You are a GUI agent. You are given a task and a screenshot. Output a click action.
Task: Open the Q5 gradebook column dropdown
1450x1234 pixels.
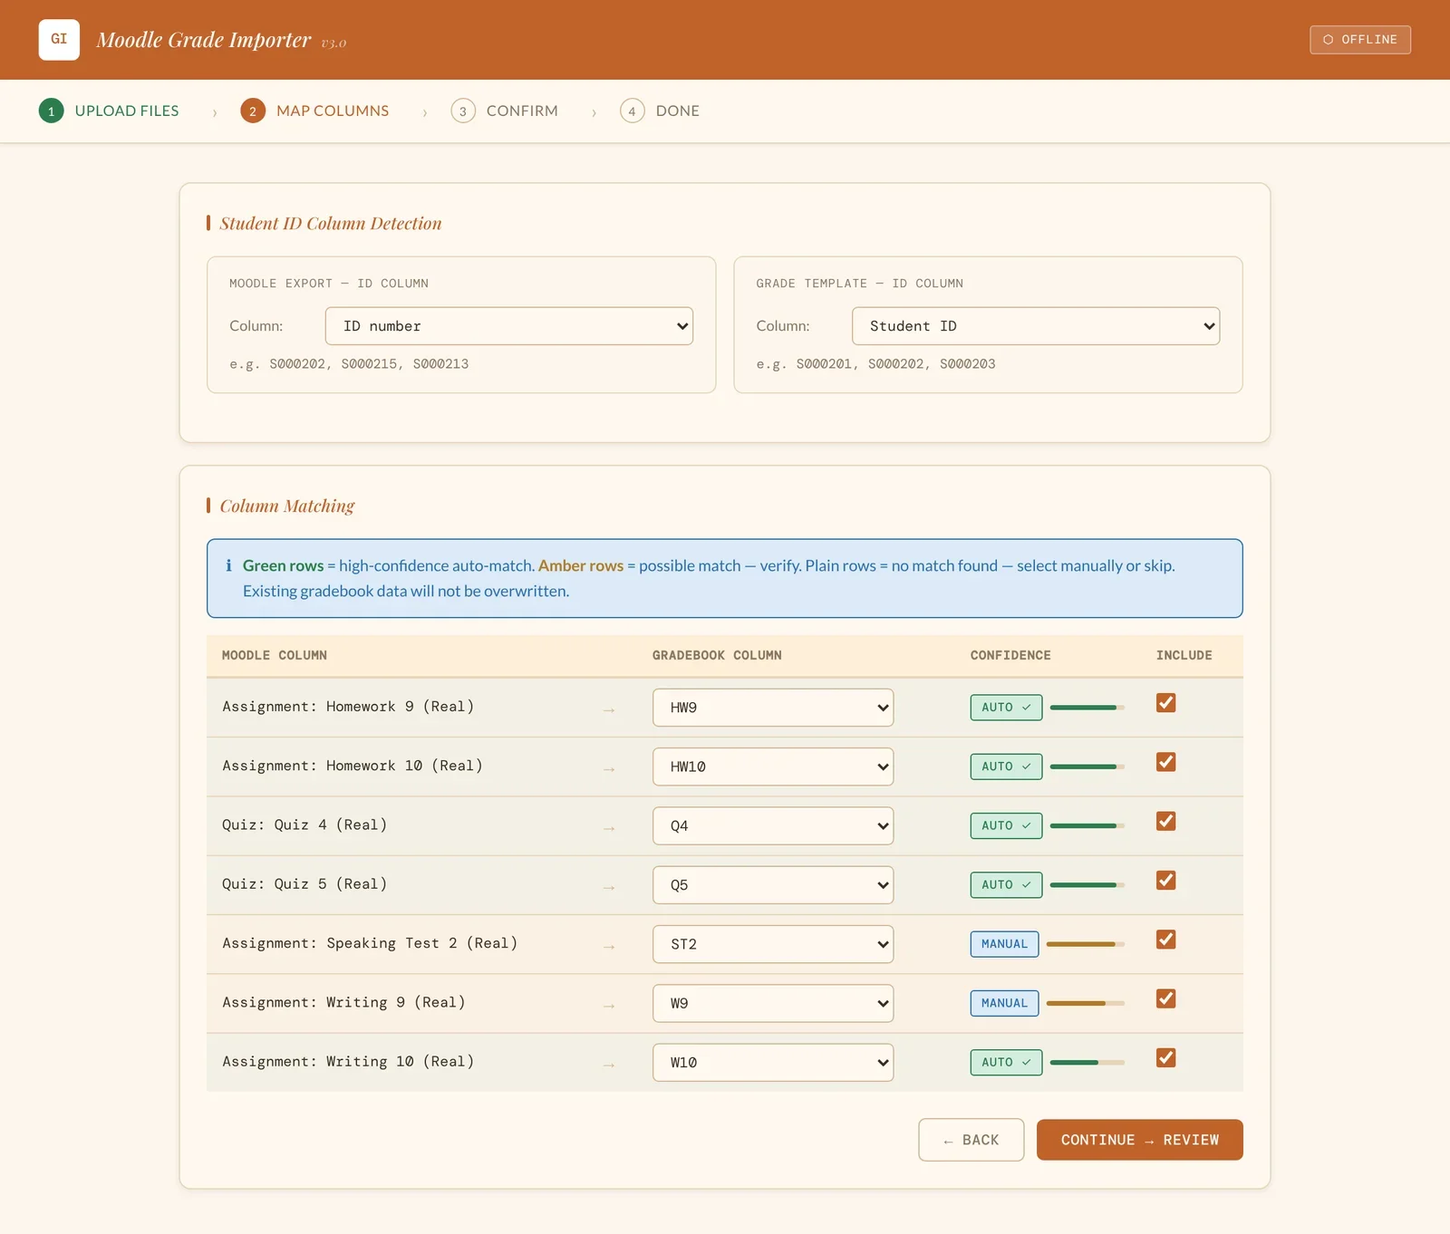773,885
